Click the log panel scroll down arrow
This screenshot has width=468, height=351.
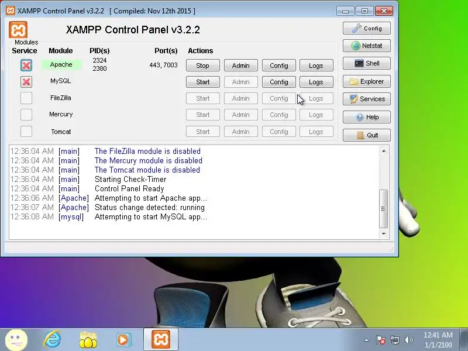[x=384, y=233]
